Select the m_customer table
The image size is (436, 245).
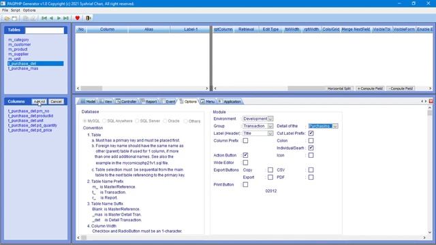[x=20, y=44]
